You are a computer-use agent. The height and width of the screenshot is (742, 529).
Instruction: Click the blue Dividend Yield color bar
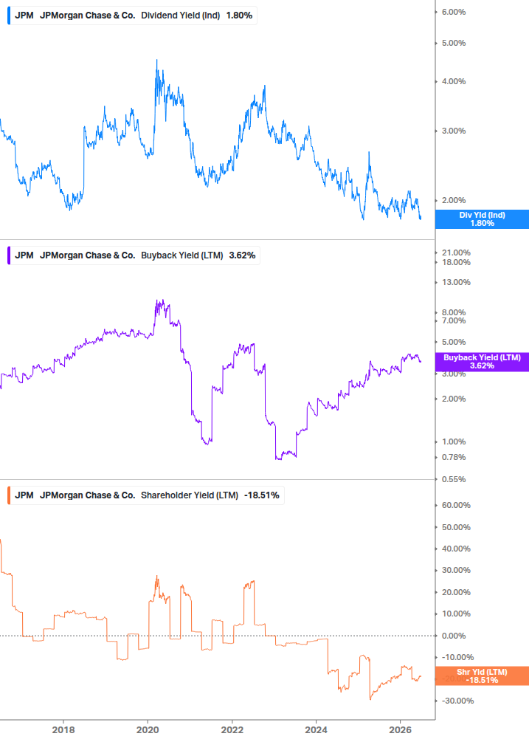click(9, 16)
